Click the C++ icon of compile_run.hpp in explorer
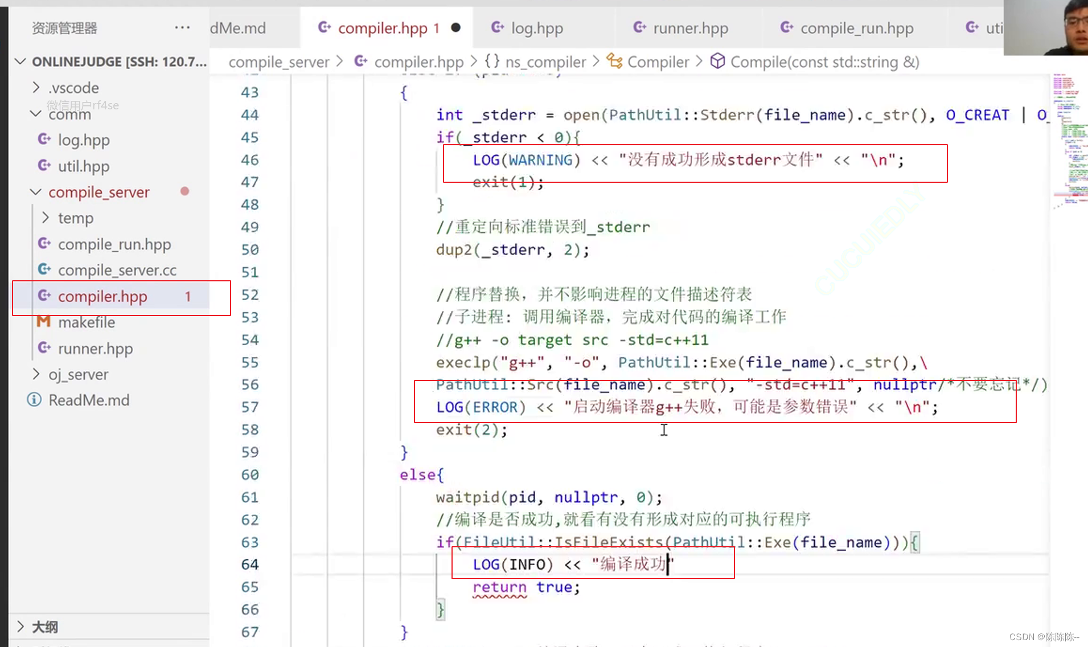 (x=44, y=243)
